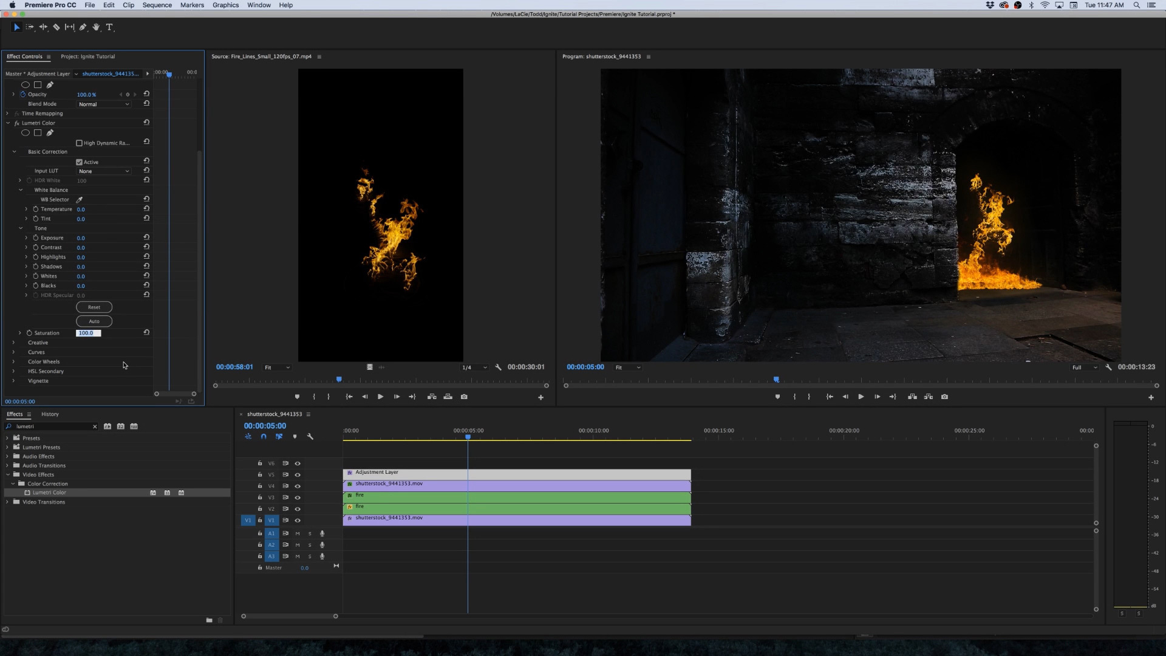Select the Razor tool in toolbar
This screenshot has height=656, width=1166.
[56, 27]
